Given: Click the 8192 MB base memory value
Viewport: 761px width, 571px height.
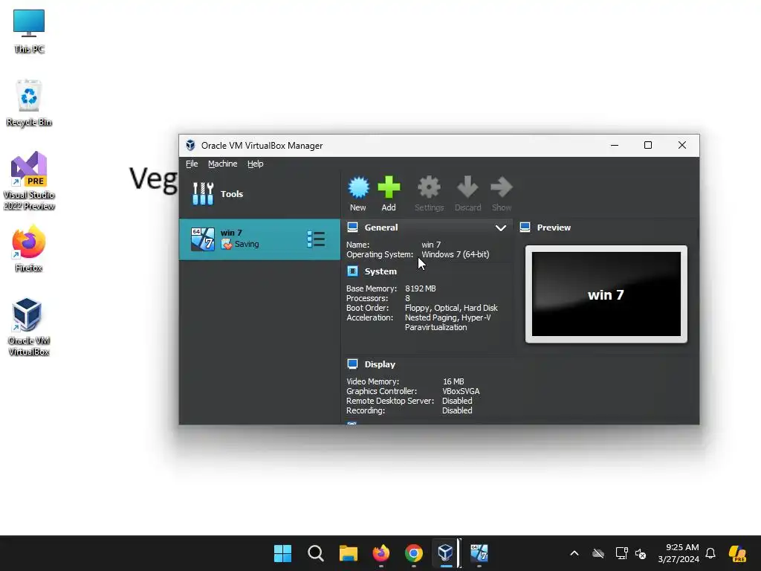Looking at the screenshot, I should point(421,288).
